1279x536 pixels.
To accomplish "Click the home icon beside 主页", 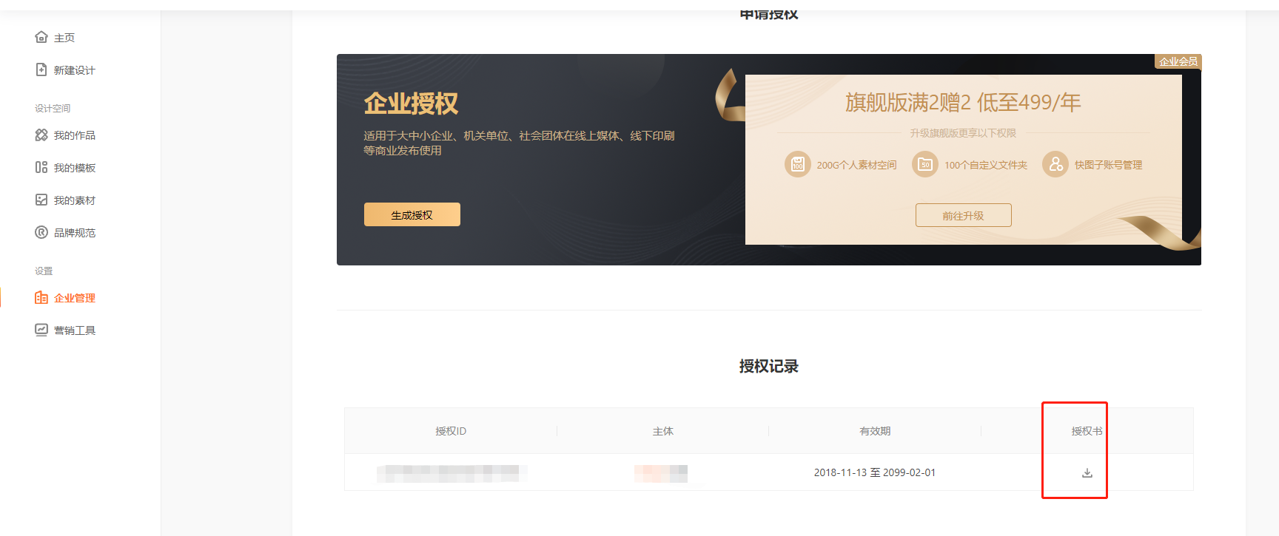I will [41, 37].
